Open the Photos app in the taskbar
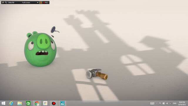188x106 pixels. (62, 103)
